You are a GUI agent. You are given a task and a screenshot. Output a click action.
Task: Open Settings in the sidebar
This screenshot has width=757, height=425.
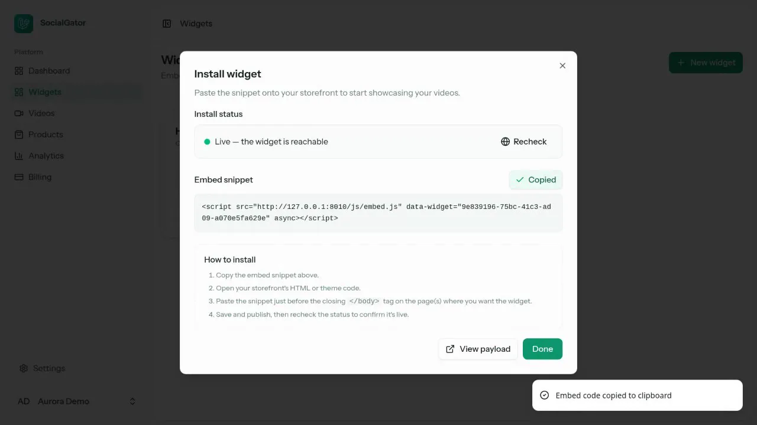pyautogui.click(x=77, y=368)
